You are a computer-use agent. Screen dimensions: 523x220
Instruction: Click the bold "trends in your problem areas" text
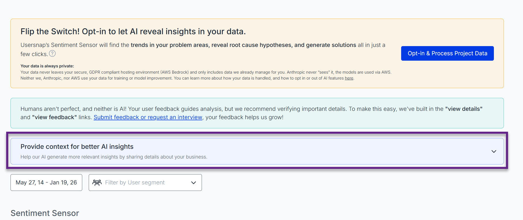170,45
